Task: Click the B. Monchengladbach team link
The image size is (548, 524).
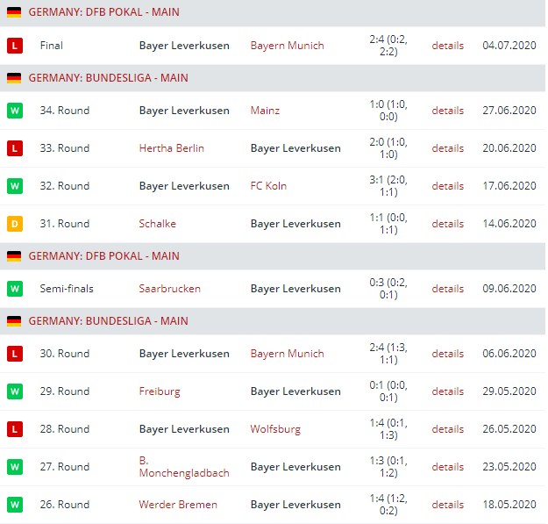Action: (183, 466)
